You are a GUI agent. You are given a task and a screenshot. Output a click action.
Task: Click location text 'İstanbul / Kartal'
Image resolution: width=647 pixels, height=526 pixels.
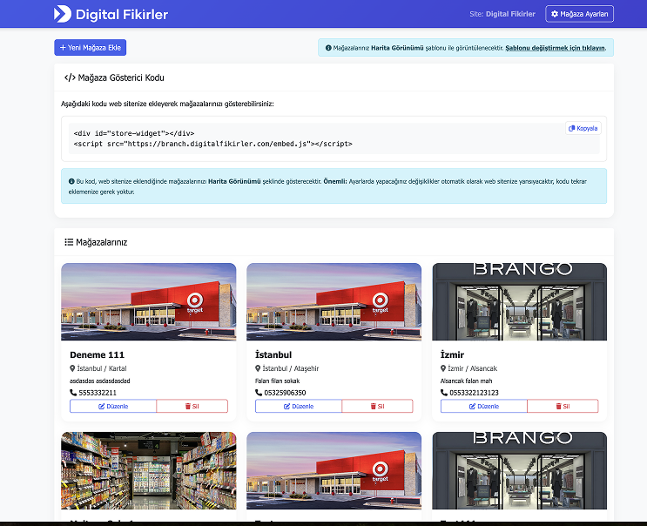click(x=102, y=368)
